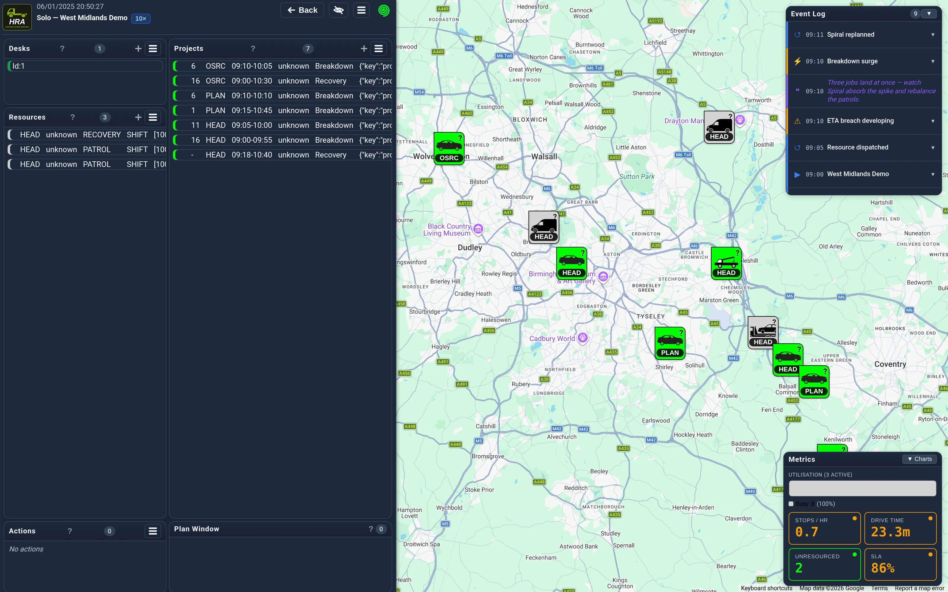The width and height of the screenshot is (948, 592).
Task: Add a new project with plus icon
Action: (x=363, y=49)
